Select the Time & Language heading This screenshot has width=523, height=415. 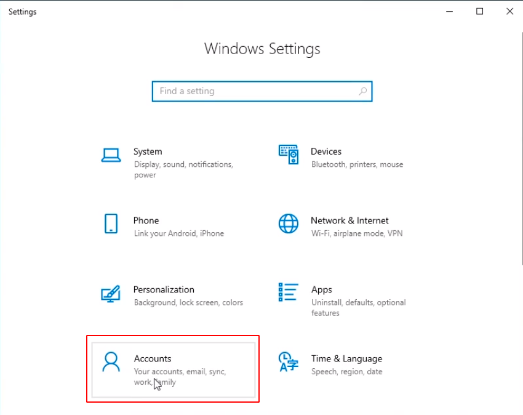pos(346,358)
